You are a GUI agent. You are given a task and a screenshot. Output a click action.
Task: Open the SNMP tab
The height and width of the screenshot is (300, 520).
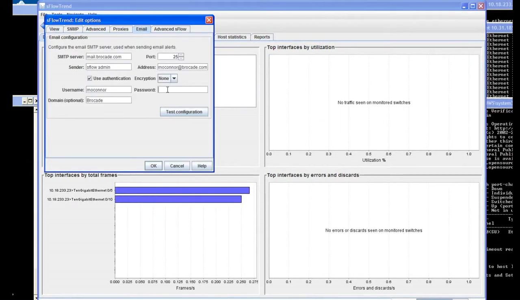click(73, 29)
